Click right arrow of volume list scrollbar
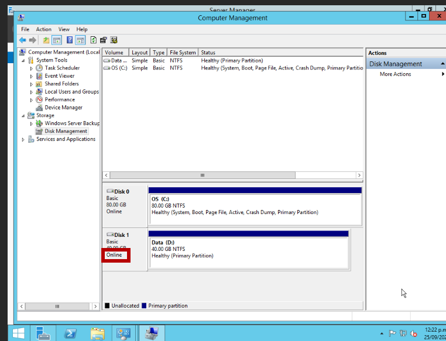Image resolution: width=446 pixels, height=341 pixels. click(359, 175)
